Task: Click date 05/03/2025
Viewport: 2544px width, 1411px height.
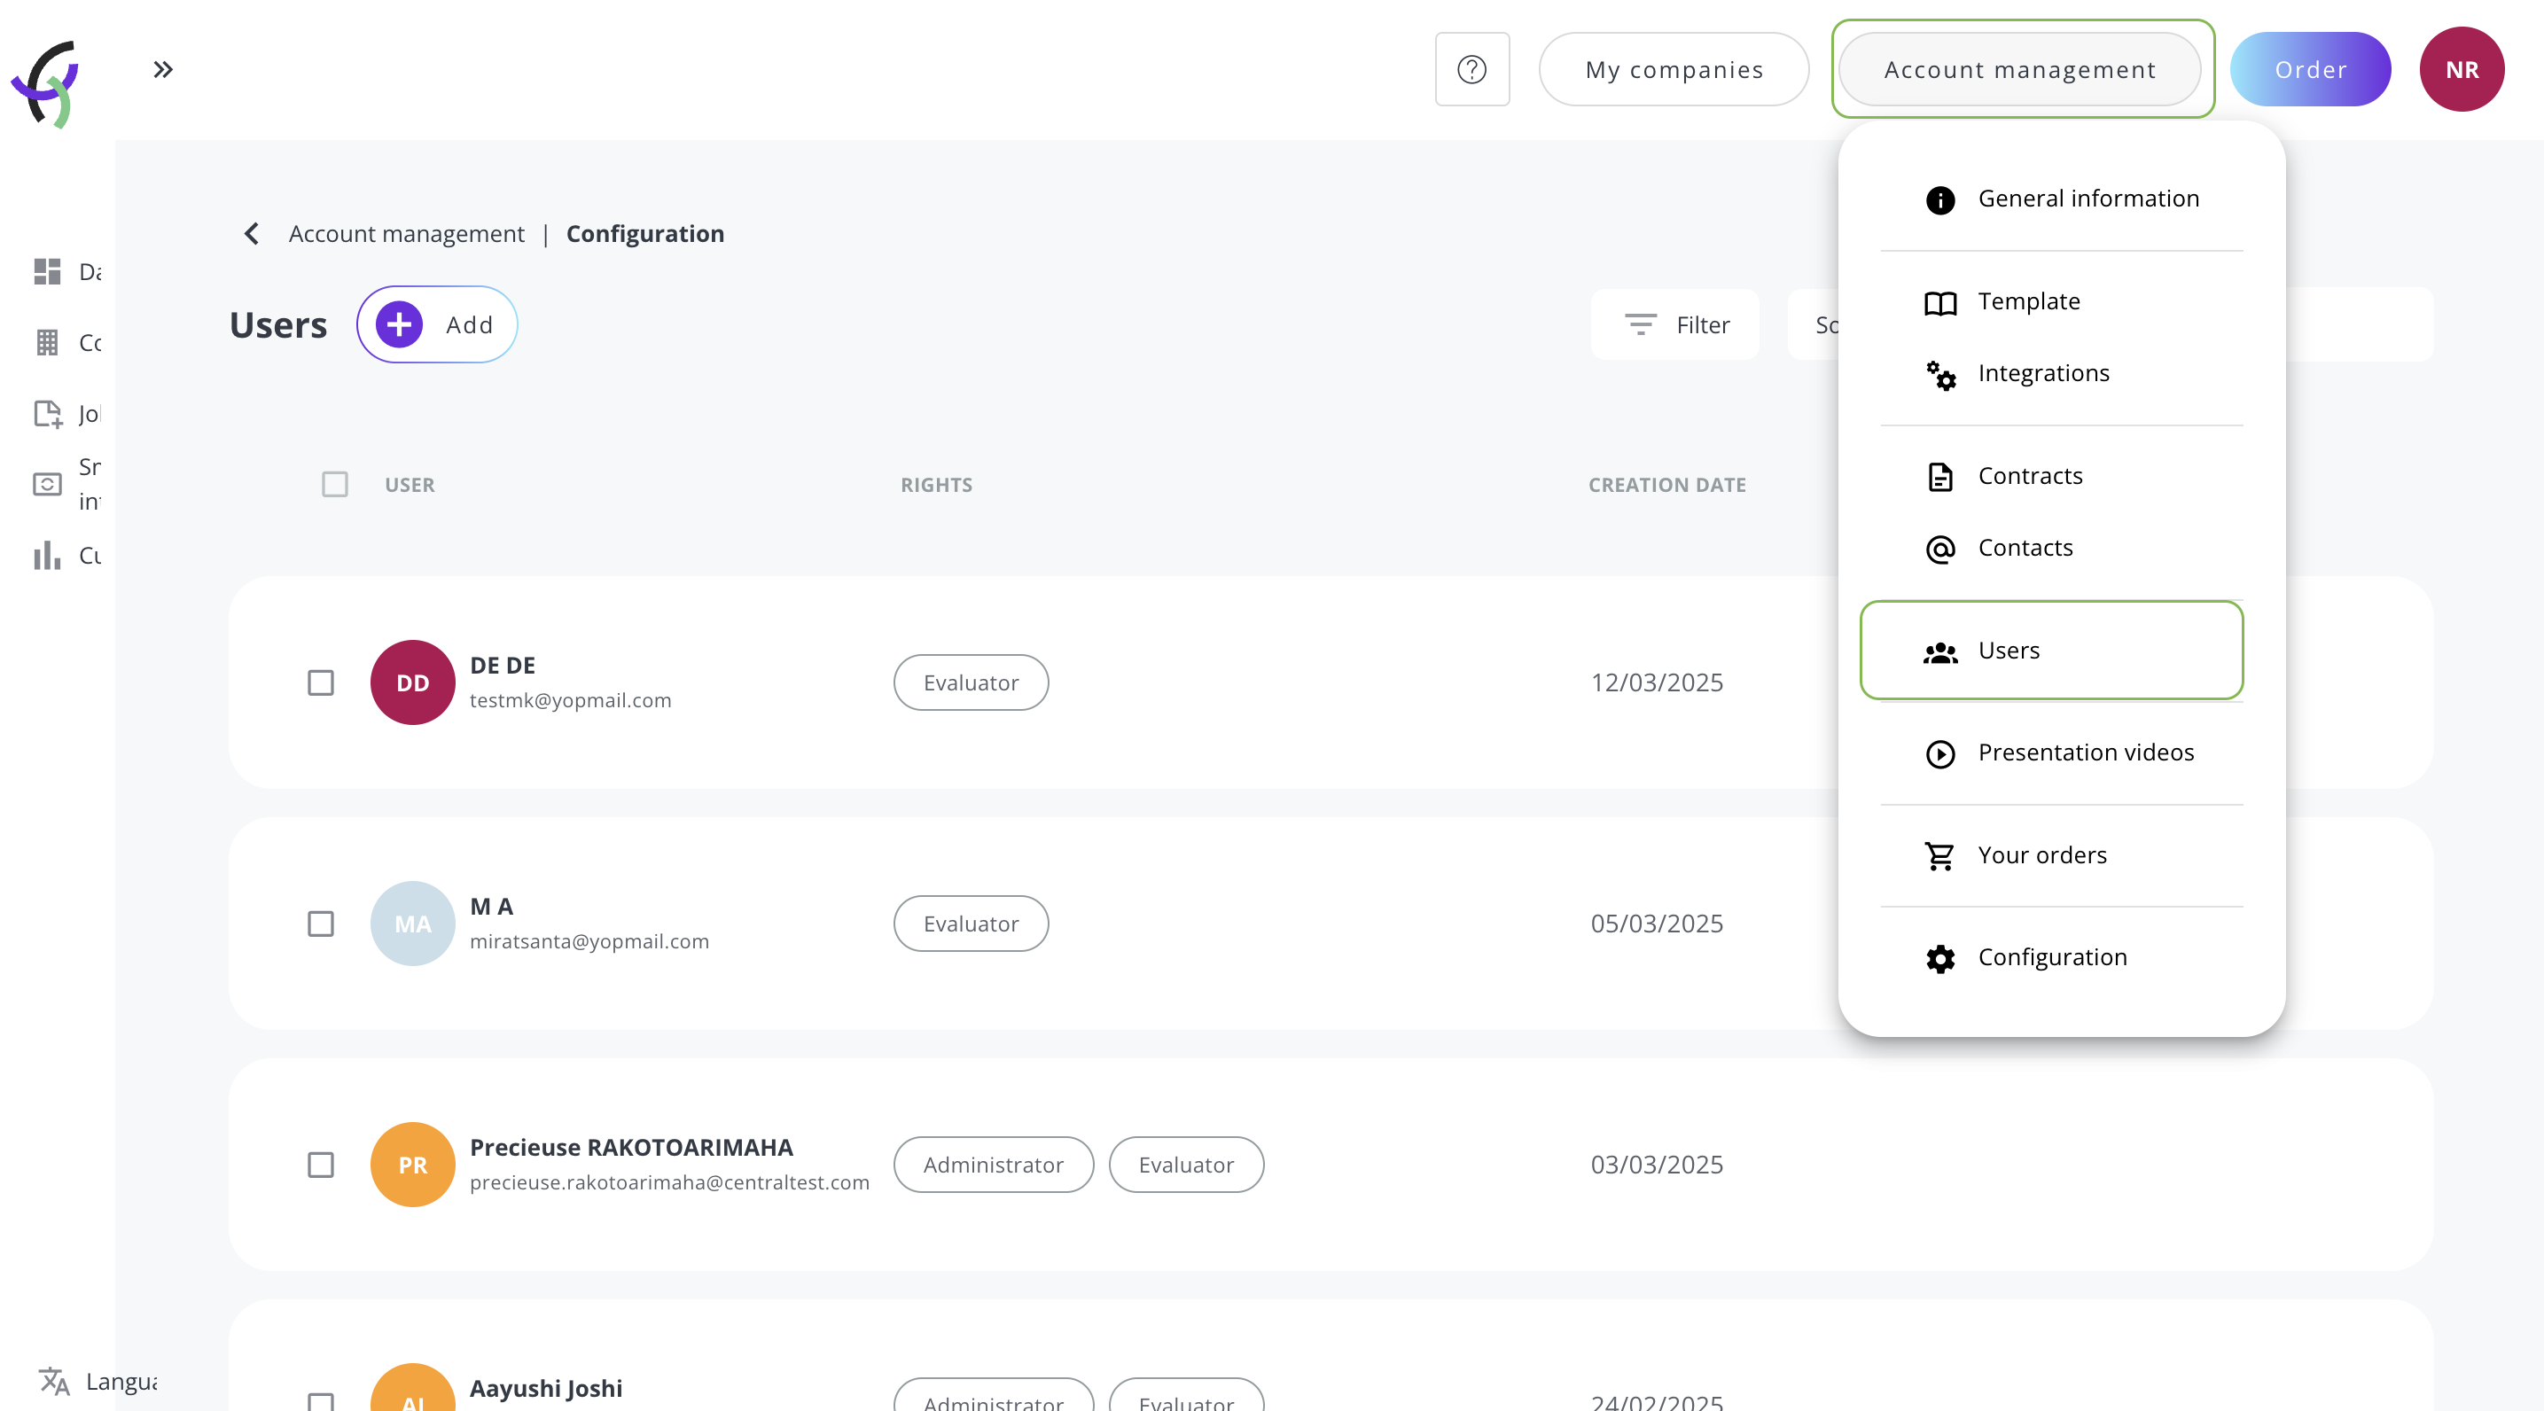Action: click(1656, 924)
